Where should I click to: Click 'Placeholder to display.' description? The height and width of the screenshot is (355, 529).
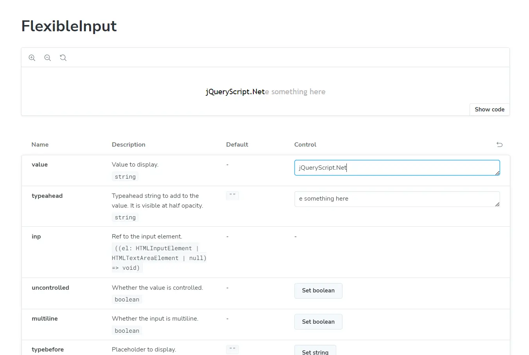tap(144, 350)
